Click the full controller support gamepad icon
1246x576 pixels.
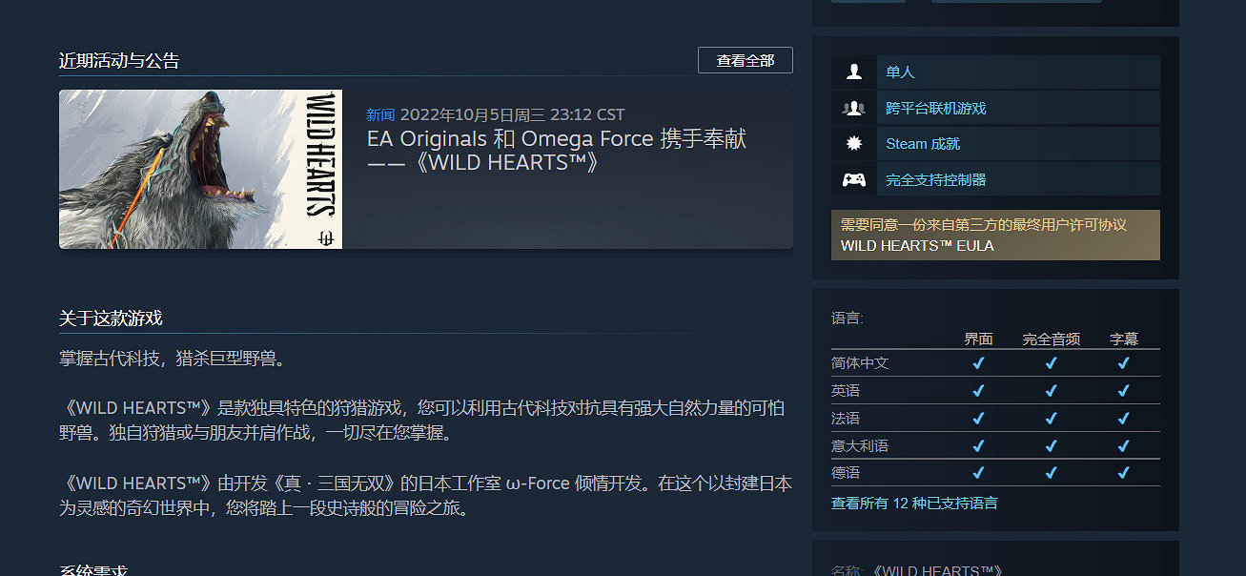click(x=853, y=179)
